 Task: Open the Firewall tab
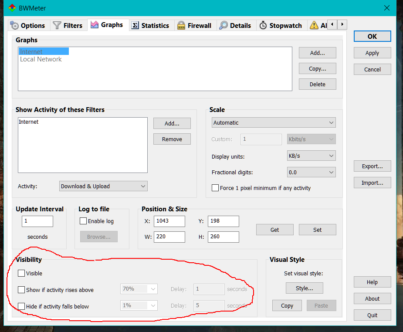click(195, 25)
